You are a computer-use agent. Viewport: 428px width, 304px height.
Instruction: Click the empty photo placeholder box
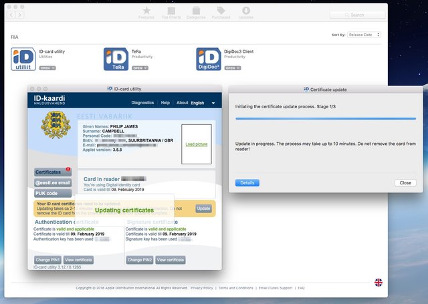point(197,144)
